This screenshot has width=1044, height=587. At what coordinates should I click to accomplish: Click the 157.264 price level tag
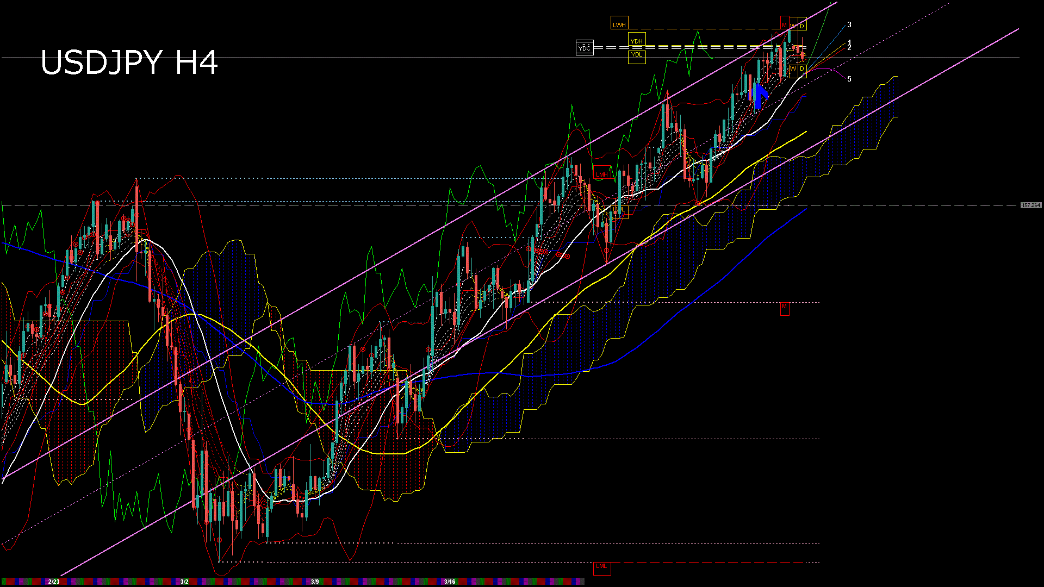click(x=1030, y=205)
